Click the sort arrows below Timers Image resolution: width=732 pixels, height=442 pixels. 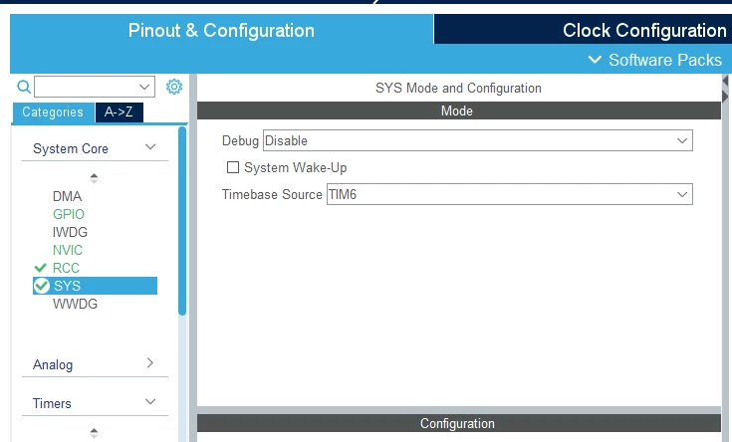point(94,433)
